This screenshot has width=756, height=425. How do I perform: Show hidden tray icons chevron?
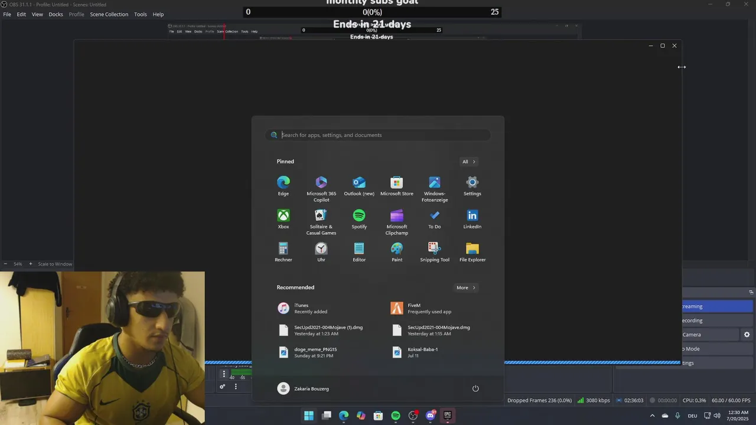coord(652,416)
